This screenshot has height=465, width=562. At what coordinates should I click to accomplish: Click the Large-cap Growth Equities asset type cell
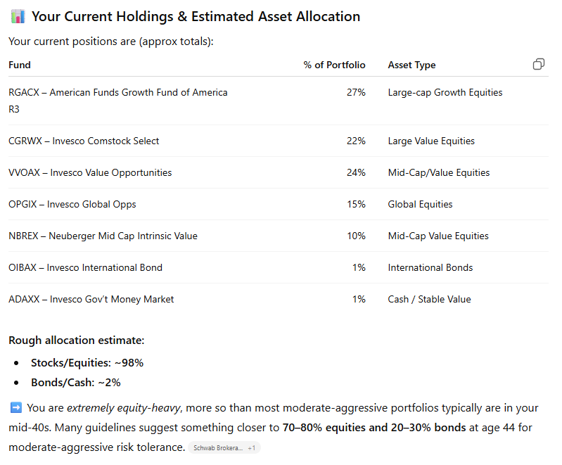pos(445,92)
